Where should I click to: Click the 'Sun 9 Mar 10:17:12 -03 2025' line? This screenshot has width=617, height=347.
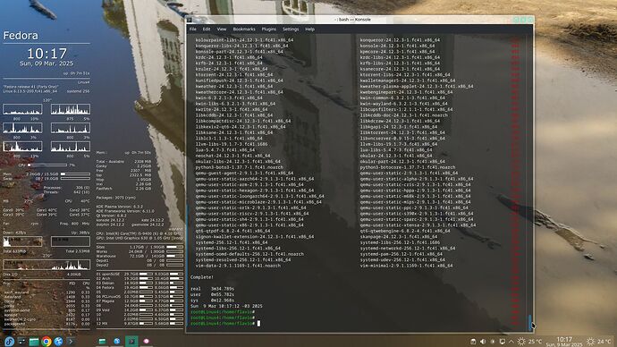click(226, 306)
